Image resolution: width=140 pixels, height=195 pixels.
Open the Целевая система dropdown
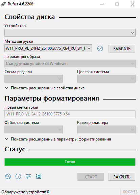(106, 79)
